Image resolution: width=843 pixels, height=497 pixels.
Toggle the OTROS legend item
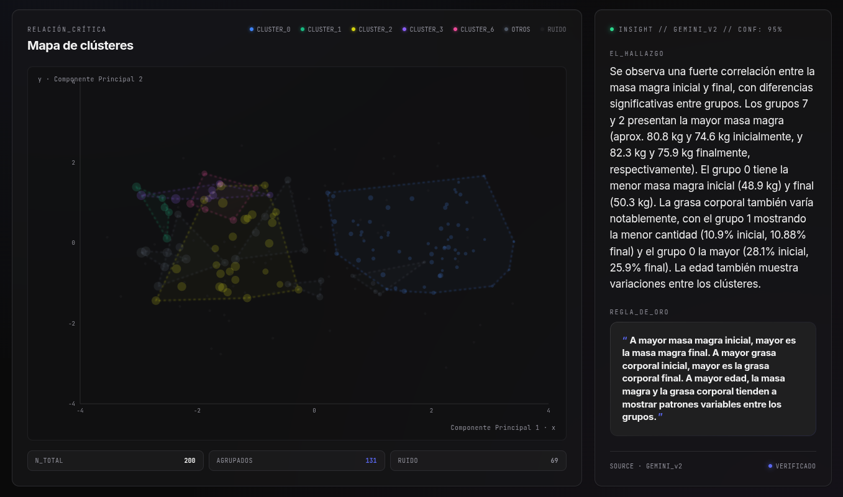(517, 29)
